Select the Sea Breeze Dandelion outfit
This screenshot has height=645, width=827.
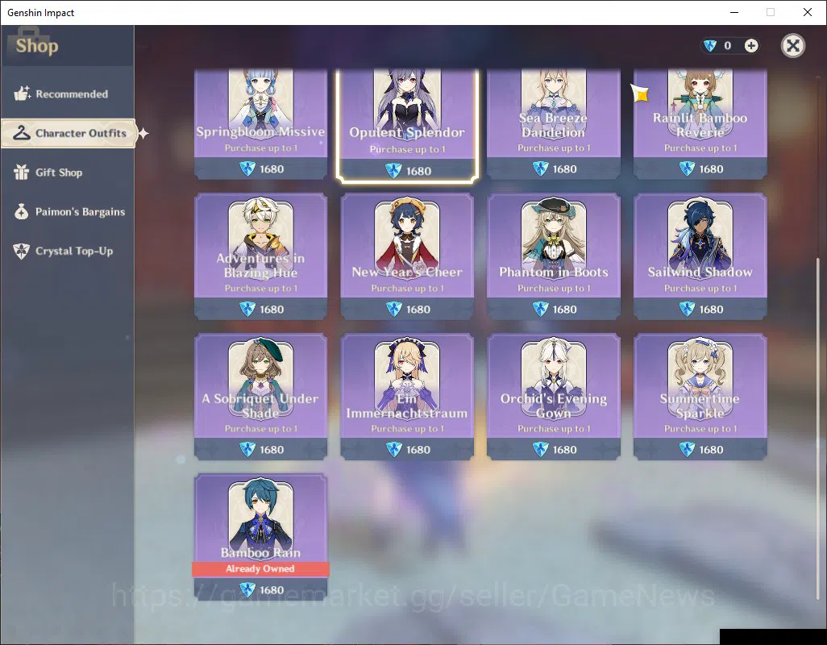pos(553,123)
